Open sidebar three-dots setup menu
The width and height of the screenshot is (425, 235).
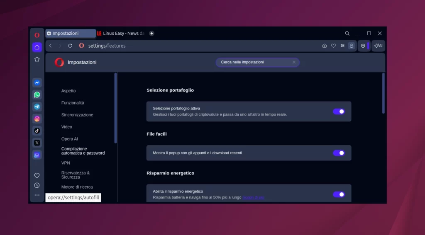pyautogui.click(x=37, y=195)
